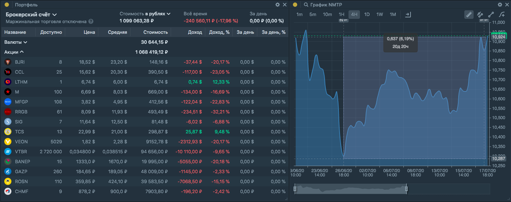Click the chart search magnifier icon
Image resolution: width=511 pixels, height=202 pixels.
click(x=306, y=5)
